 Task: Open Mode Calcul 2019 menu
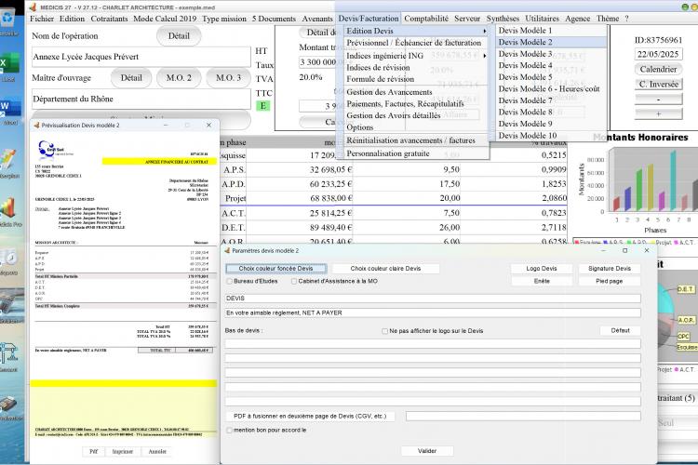(x=165, y=19)
